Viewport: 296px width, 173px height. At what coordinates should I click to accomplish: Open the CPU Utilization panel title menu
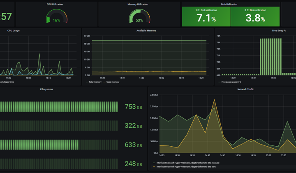coord(55,5)
